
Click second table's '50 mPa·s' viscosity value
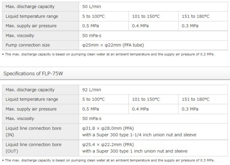click(x=92, y=118)
